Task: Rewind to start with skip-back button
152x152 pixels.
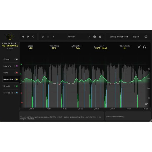Action: [23, 37]
